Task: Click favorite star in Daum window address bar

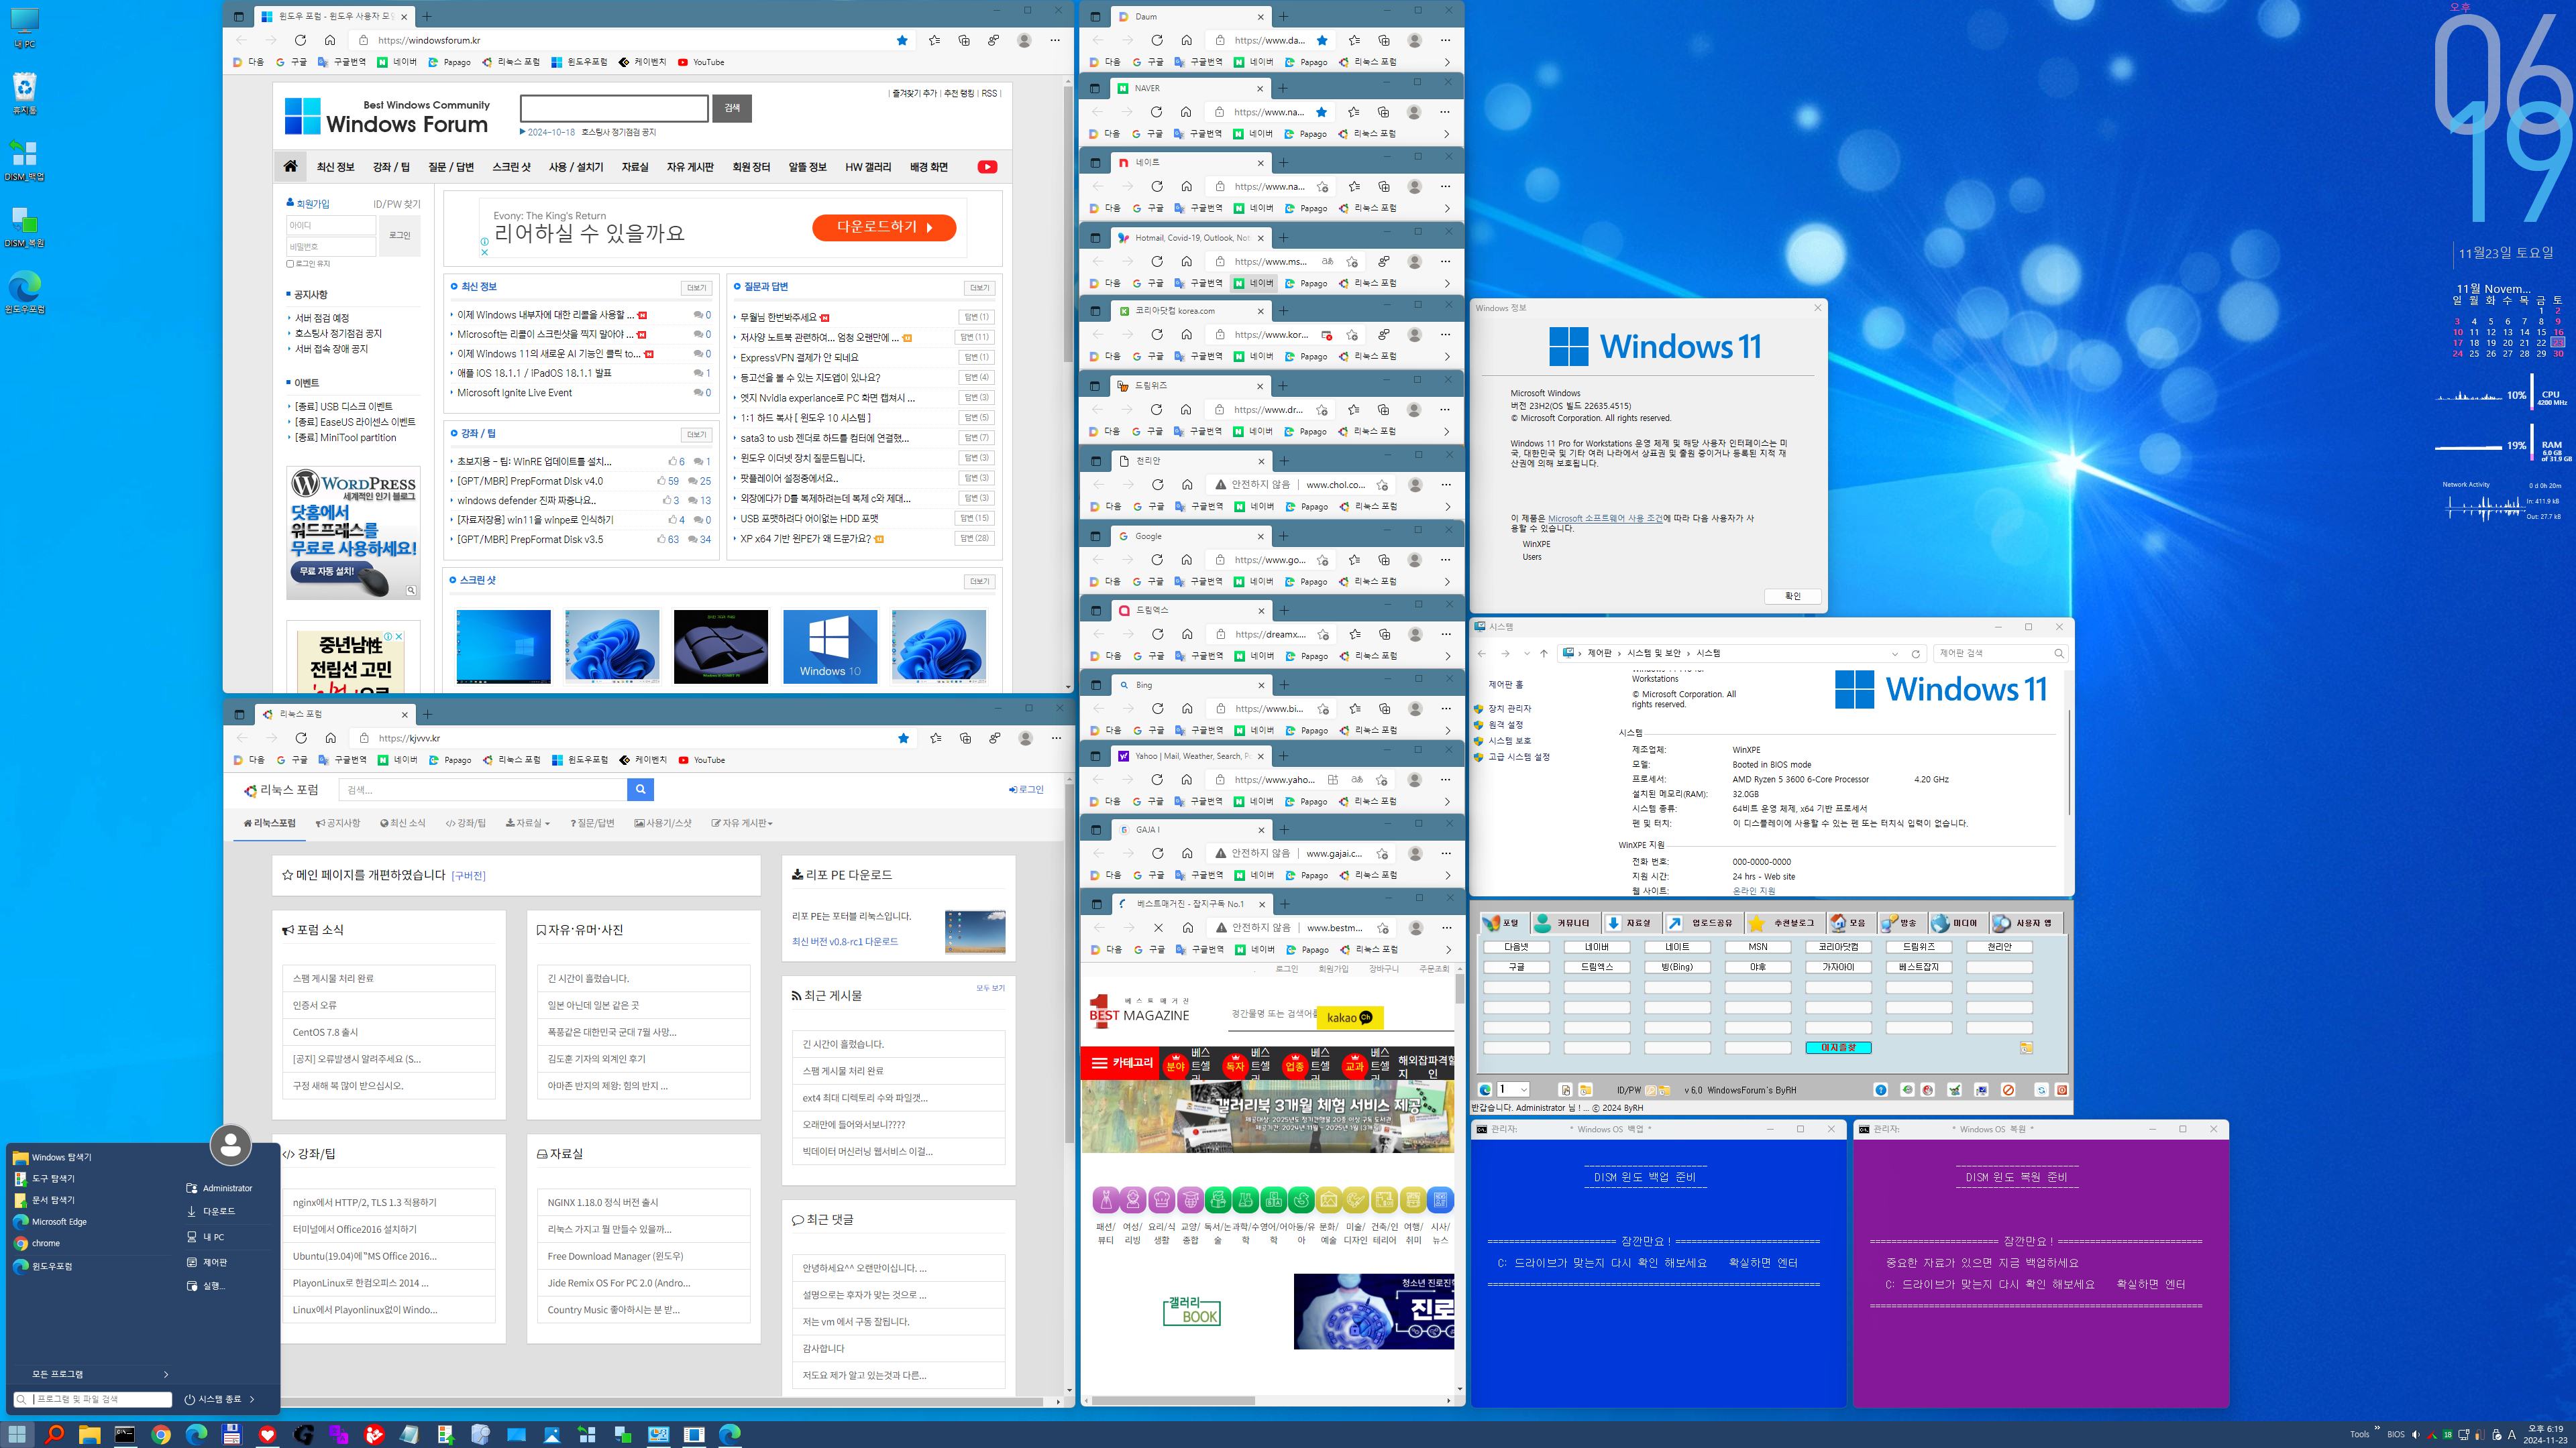Action: (1322, 40)
